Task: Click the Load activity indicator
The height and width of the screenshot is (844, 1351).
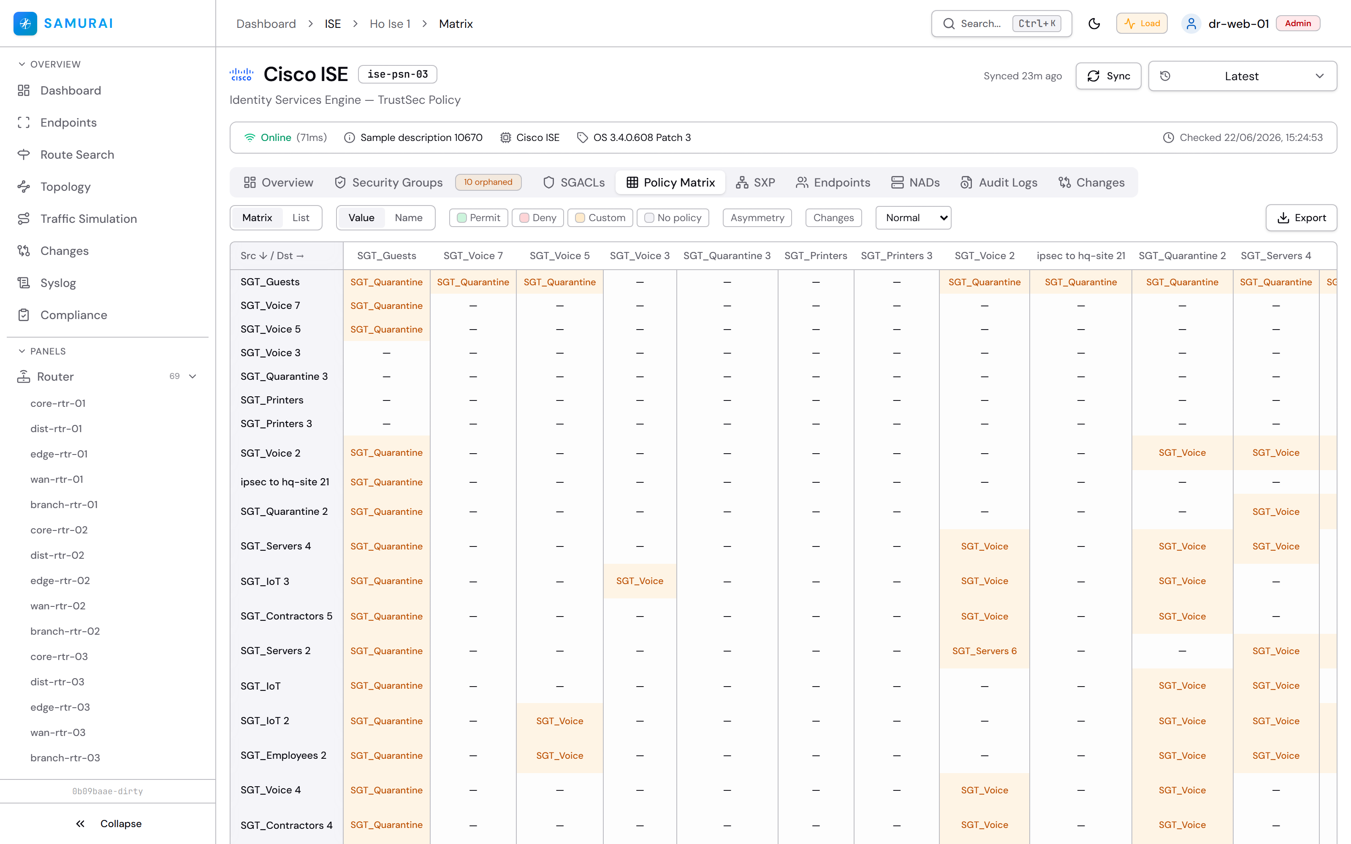Action: [1142, 24]
